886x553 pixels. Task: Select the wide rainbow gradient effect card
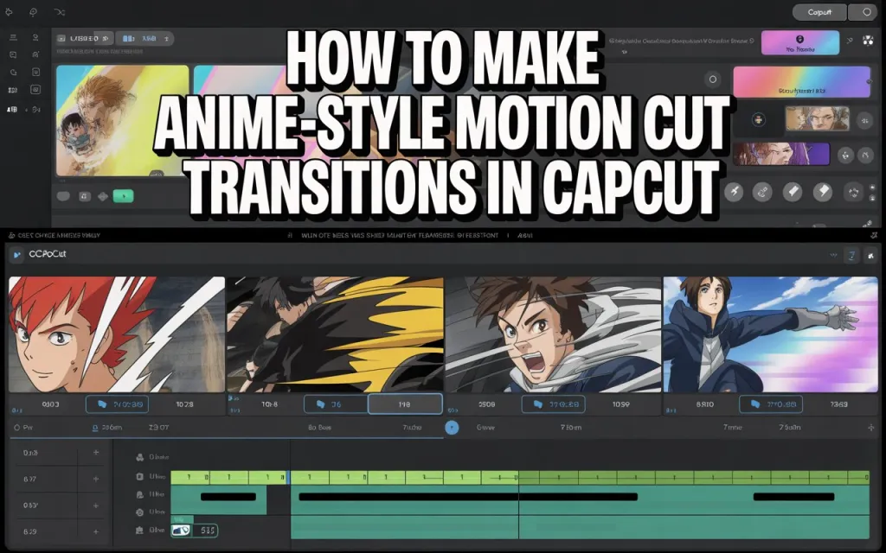coord(802,82)
